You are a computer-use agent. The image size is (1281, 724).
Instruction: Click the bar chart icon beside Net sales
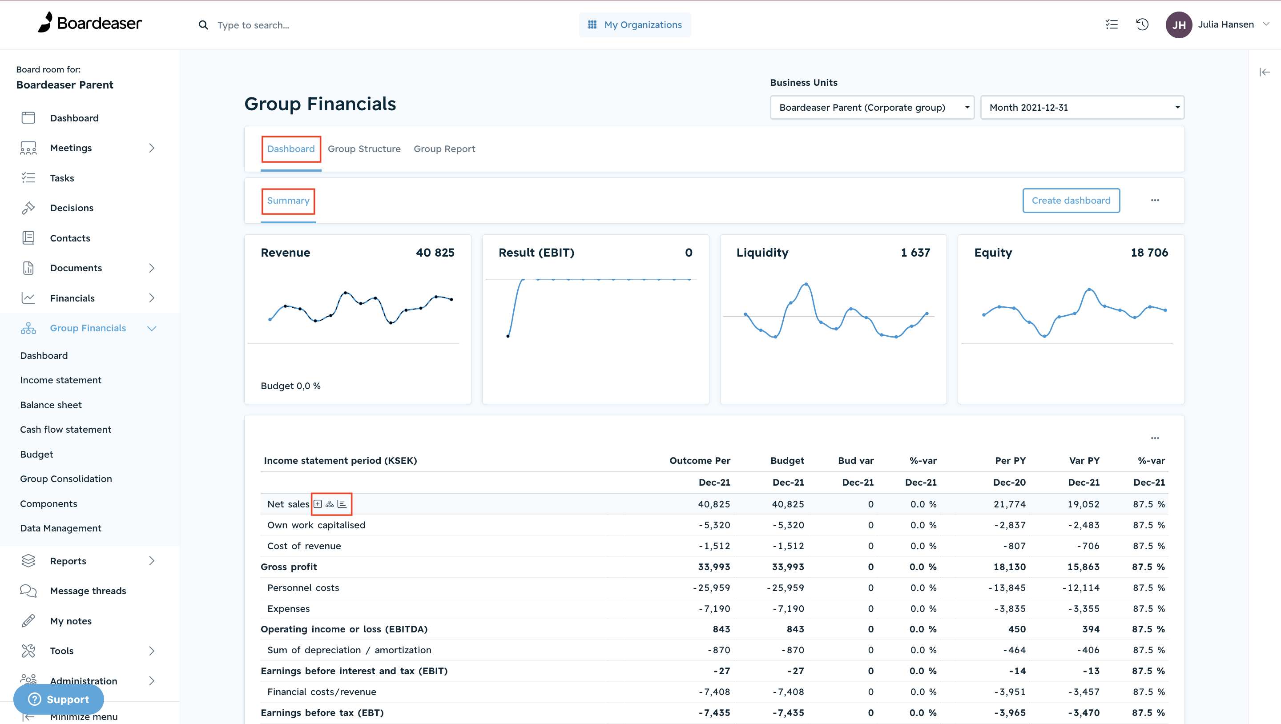pos(342,504)
